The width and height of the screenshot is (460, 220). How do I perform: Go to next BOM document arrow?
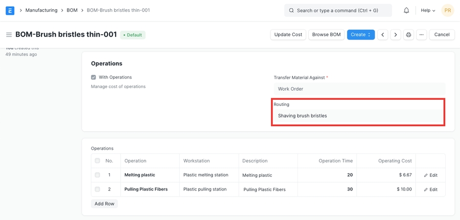click(x=396, y=35)
